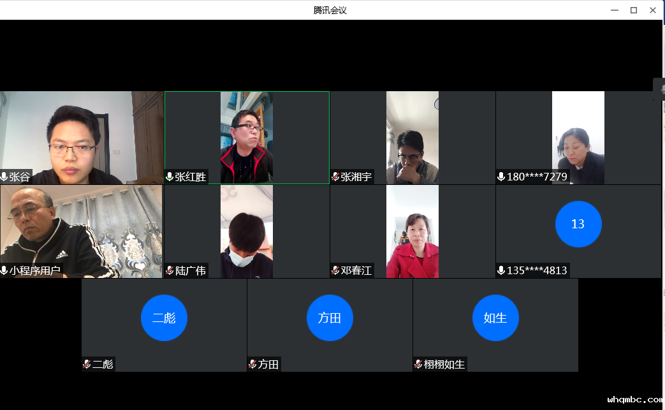Viewport: 665px width, 410px height.
Task: Click the blue 如生 avatar circle
Action: pos(495,318)
